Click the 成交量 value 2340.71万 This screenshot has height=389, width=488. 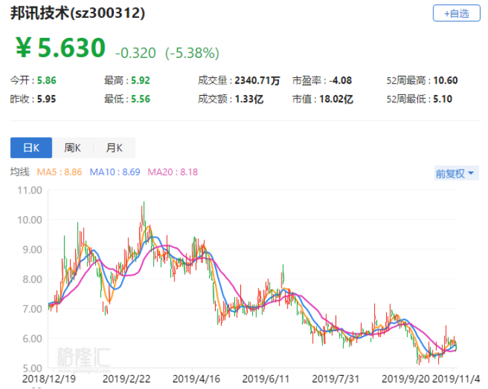[258, 80]
